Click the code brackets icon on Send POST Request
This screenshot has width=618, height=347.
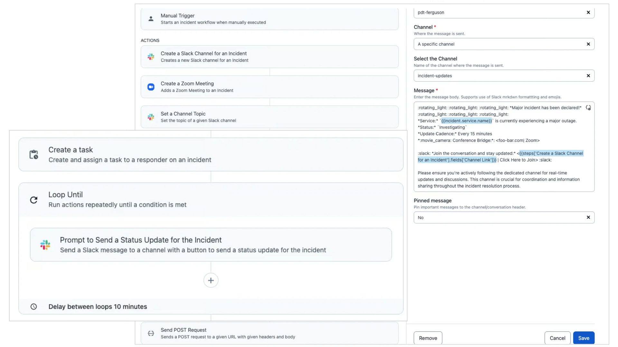(151, 333)
